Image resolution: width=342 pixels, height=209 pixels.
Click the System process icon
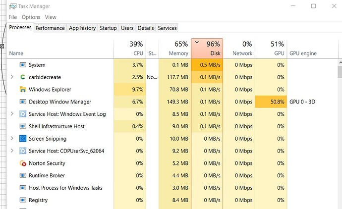pyautogui.click(x=23, y=65)
